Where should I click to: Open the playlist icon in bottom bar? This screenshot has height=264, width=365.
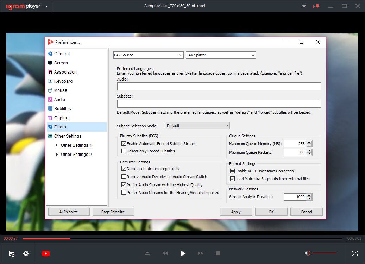[12, 253]
